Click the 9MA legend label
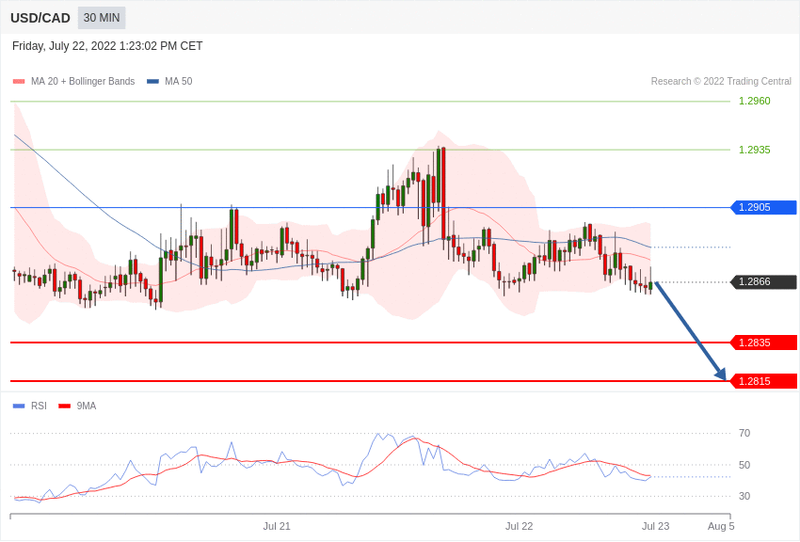 click(x=87, y=406)
